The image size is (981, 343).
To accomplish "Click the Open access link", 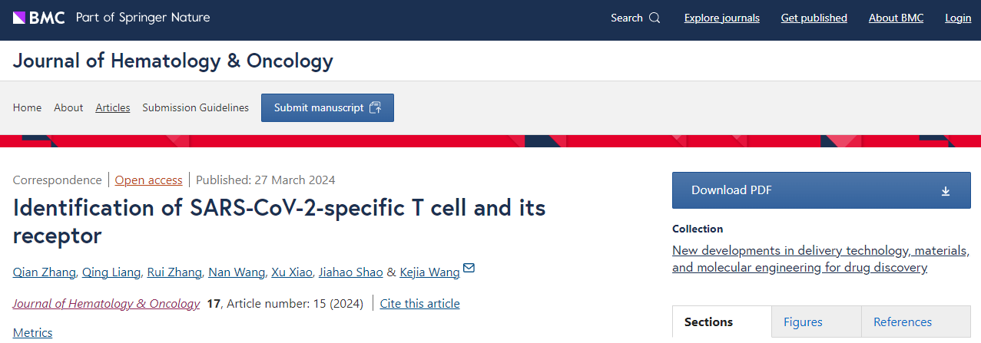I will point(148,180).
